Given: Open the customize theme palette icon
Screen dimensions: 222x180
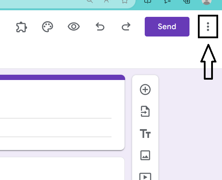Looking at the screenshot, I should (x=48, y=27).
